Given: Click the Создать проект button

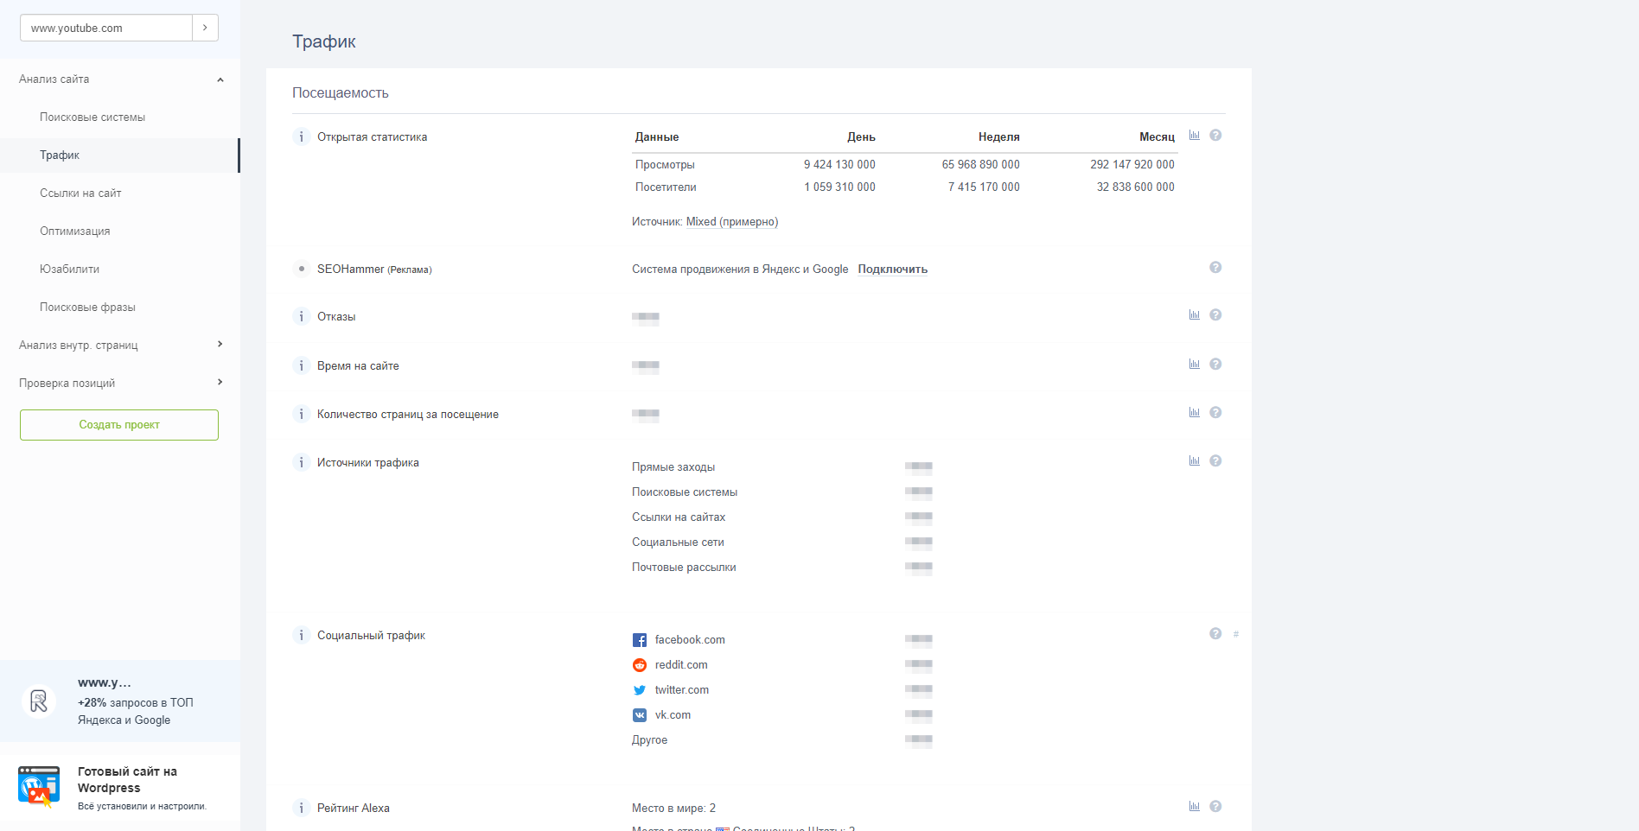Looking at the screenshot, I should tap(119, 425).
